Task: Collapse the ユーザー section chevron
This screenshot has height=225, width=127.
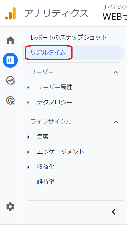Action: coord(116,72)
